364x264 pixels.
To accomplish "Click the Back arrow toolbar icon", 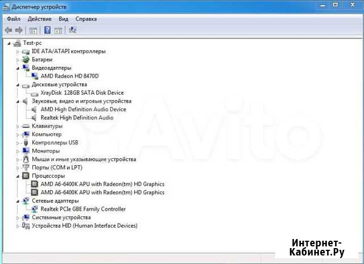I will point(9,30).
